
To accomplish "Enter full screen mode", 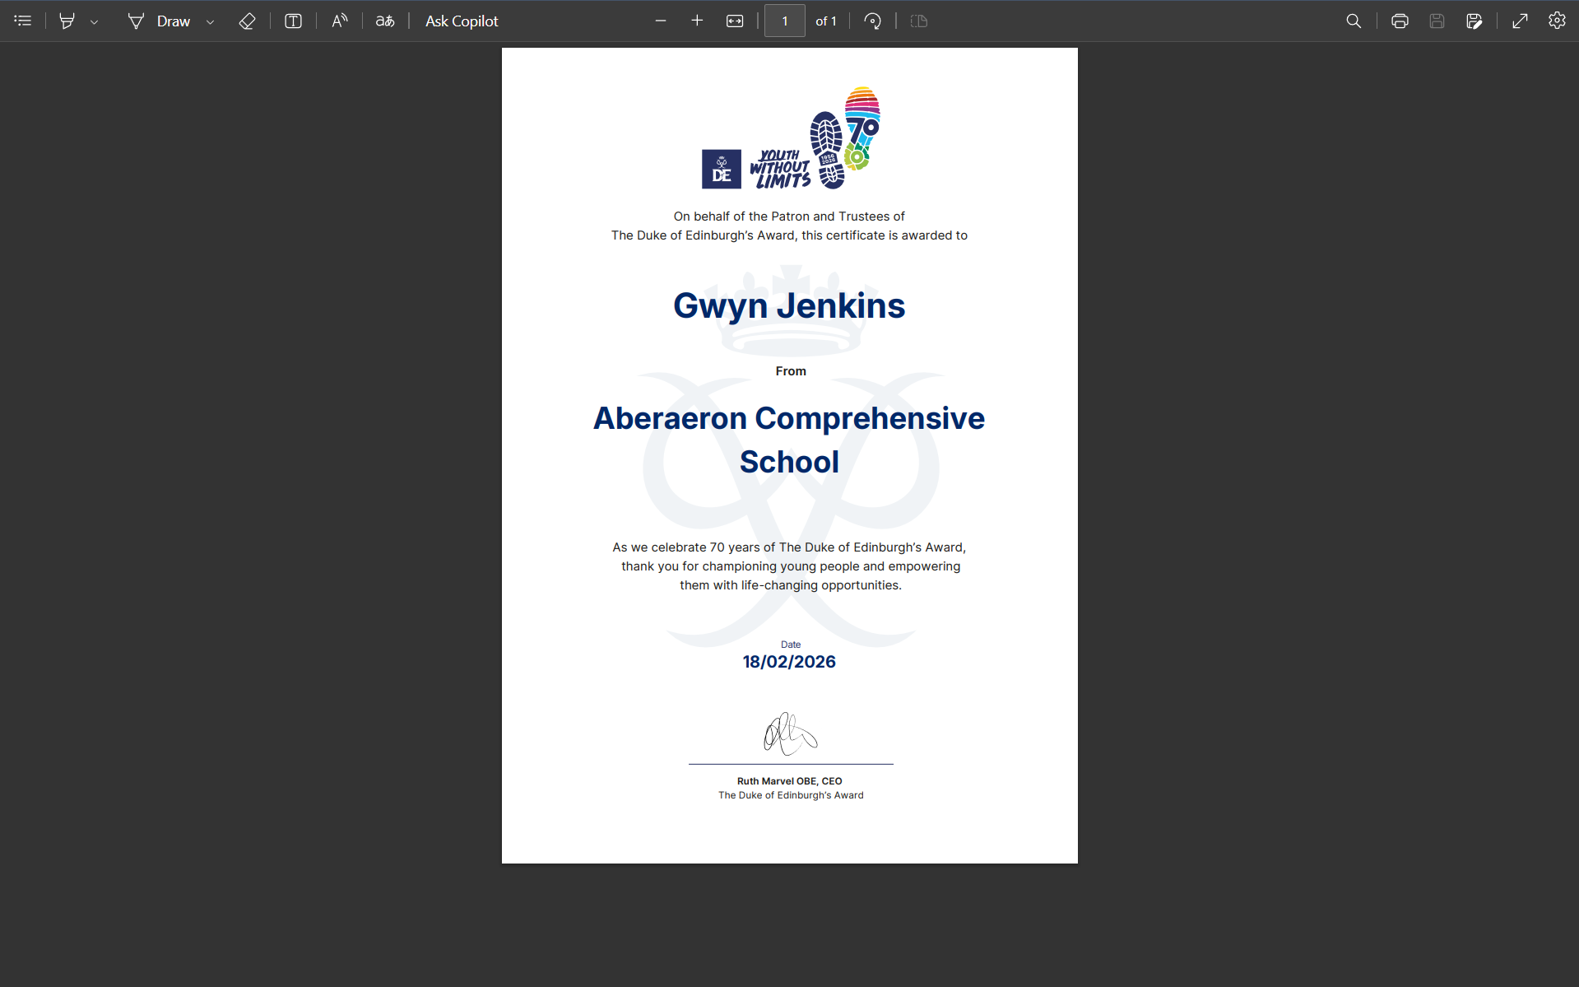I will pos(1520,21).
